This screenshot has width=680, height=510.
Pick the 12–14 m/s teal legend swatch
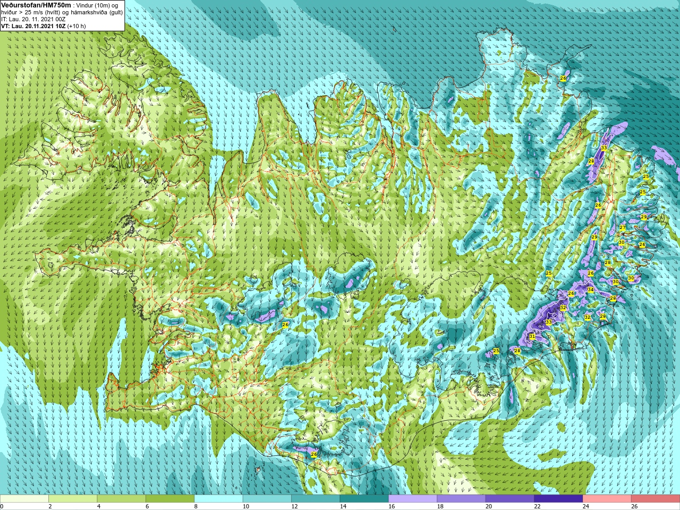click(x=316, y=499)
